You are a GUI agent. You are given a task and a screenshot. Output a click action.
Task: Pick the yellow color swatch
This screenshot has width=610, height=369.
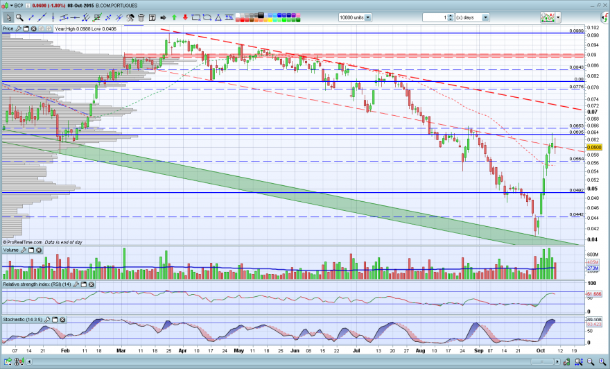[x=270, y=20]
